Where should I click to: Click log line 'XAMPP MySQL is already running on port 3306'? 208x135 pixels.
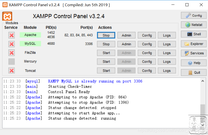click(x=95, y=81)
